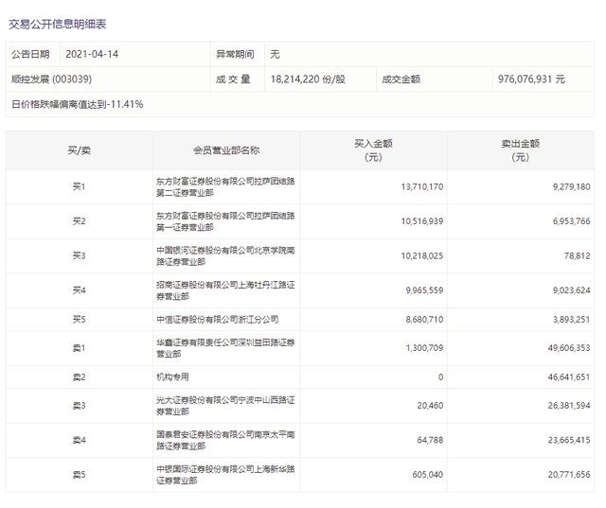606x508 pixels.
Task: Select sell amount 3,893,251
Action: tap(571, 319)
